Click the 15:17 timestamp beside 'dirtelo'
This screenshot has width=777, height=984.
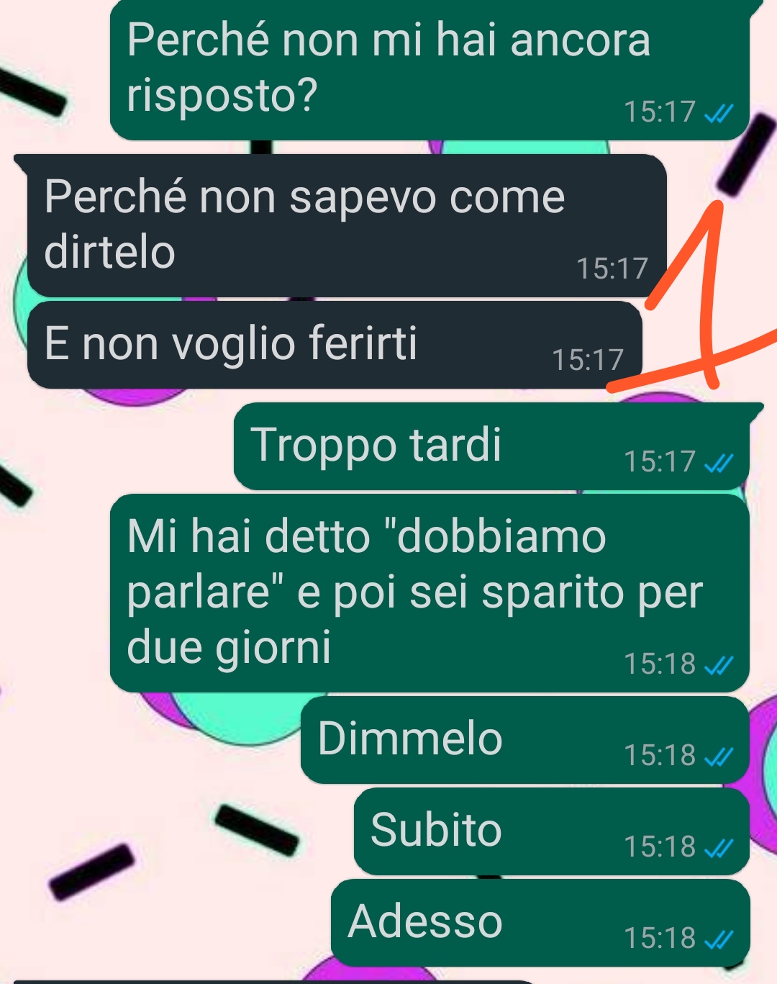tap(612, 268)
